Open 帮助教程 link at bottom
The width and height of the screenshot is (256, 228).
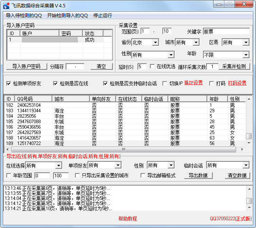(x=128, y=219)
